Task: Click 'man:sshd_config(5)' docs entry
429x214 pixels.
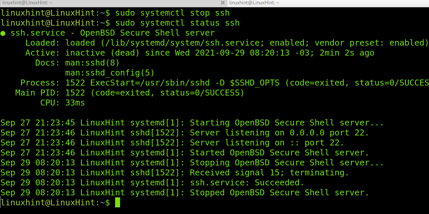Action: coord(110,73)
